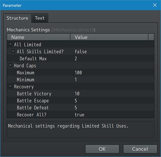Select the 'false' value of All Skills Limited?
The width and height of the screenshot is (161, 157).
pyautogui.click(x=81, y=52)
